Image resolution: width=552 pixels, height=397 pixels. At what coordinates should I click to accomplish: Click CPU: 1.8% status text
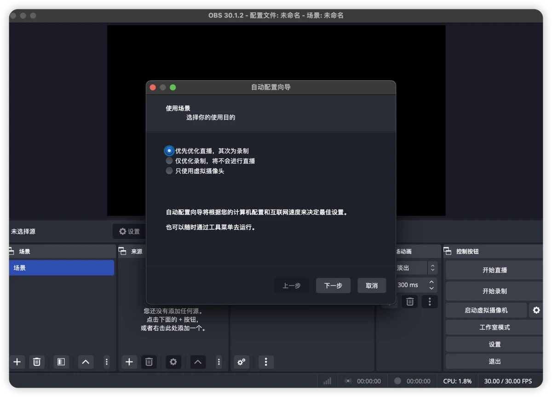pos(457,381)
